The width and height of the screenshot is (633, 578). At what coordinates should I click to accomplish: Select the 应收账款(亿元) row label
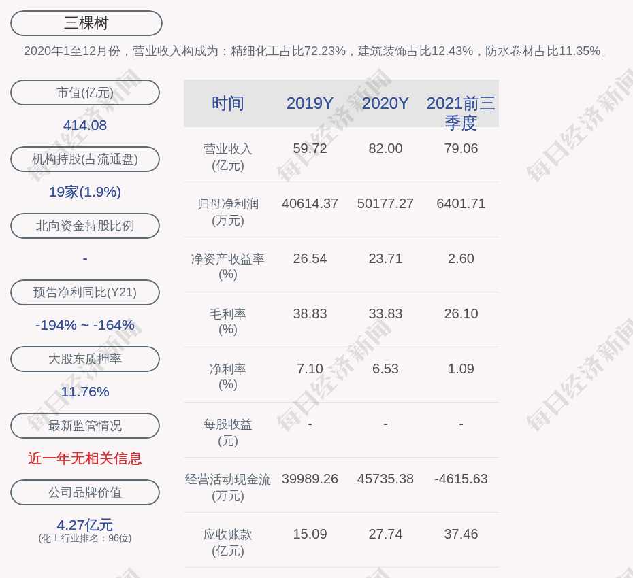(x=228, y=543)
